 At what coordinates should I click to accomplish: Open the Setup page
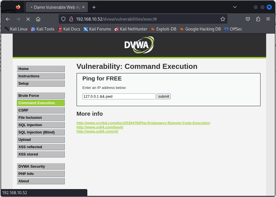[41, 84]
